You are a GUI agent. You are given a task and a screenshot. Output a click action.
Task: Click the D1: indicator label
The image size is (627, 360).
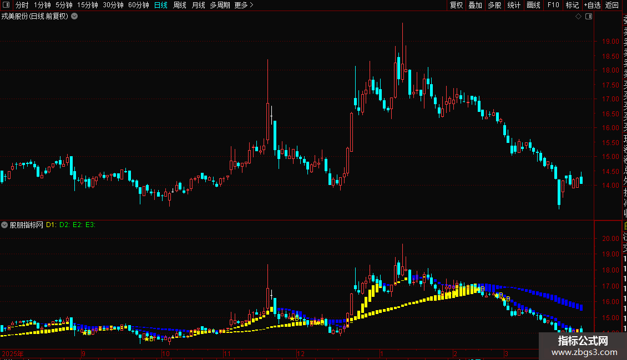pyautogui.click(x=51, y=225)
